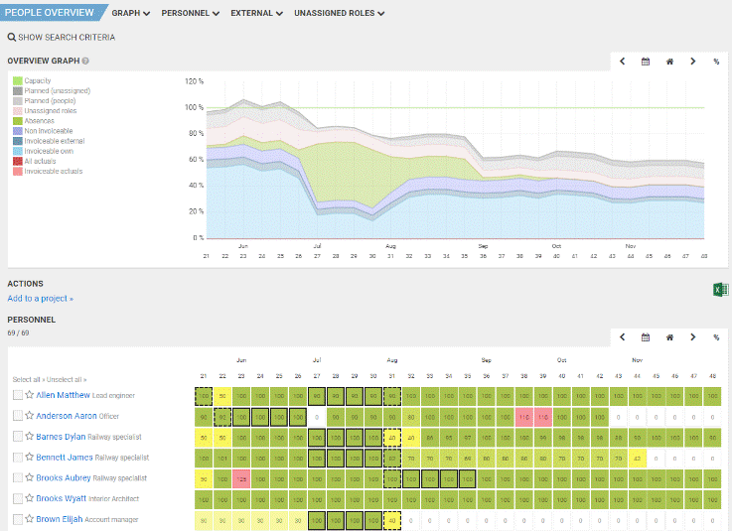
Task: Toggle Non invoiceable legend swatch
Action: pyautogui.click(x=18, y=131)
